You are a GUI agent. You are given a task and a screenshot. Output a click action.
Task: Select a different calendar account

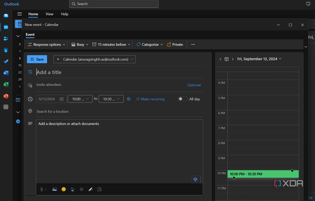coord(94,59)
